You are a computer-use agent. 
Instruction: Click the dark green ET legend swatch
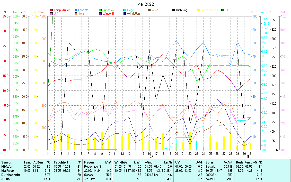(x=223, y=10)
